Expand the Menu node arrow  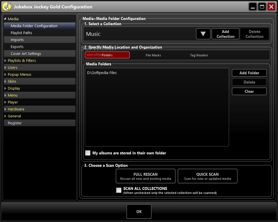(x=5, y=95)
